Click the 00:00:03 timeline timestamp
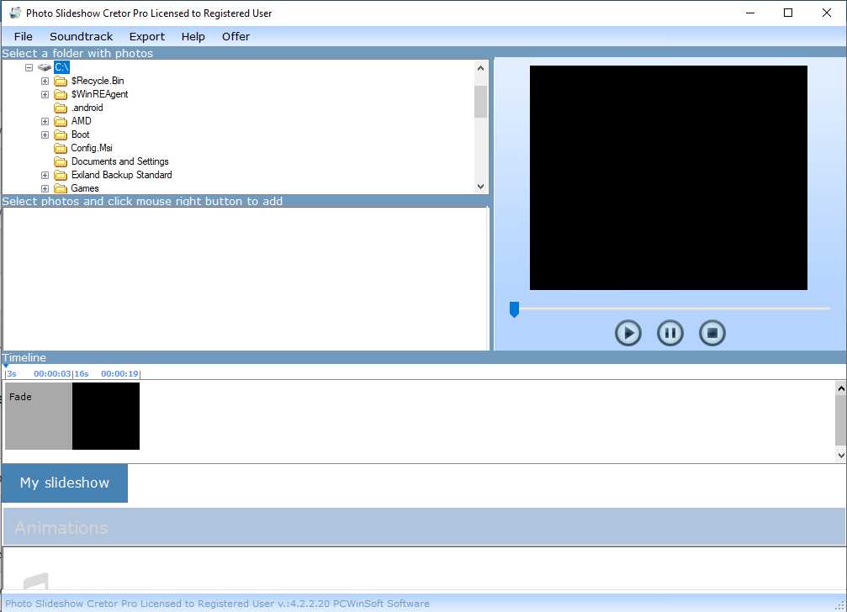Viewport: 847px width, 612px height. click(x=52, y=373)
